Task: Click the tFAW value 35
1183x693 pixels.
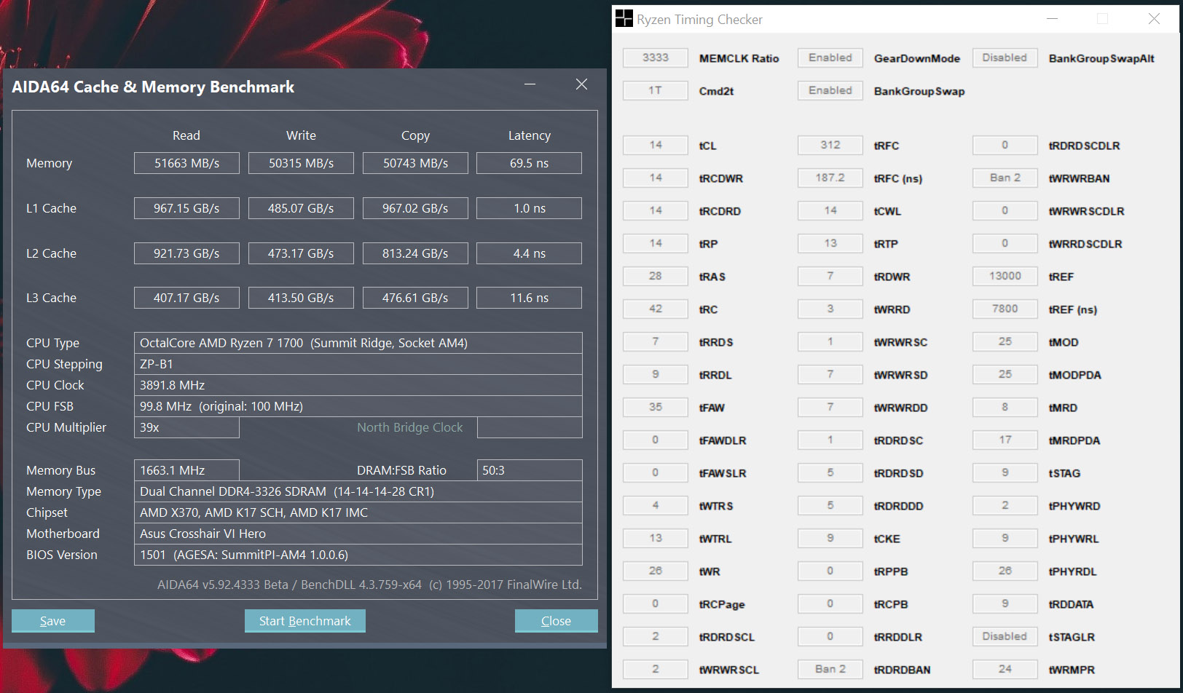Action: (656, 407)
